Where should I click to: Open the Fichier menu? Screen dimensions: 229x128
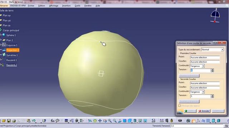[x=31, y=6]
